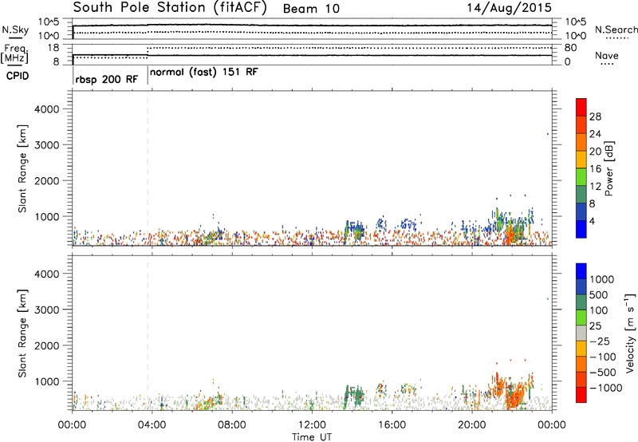638x442 pixels.
Task: Click the date '14/Aug/2015'
Action: pos(509,8)
